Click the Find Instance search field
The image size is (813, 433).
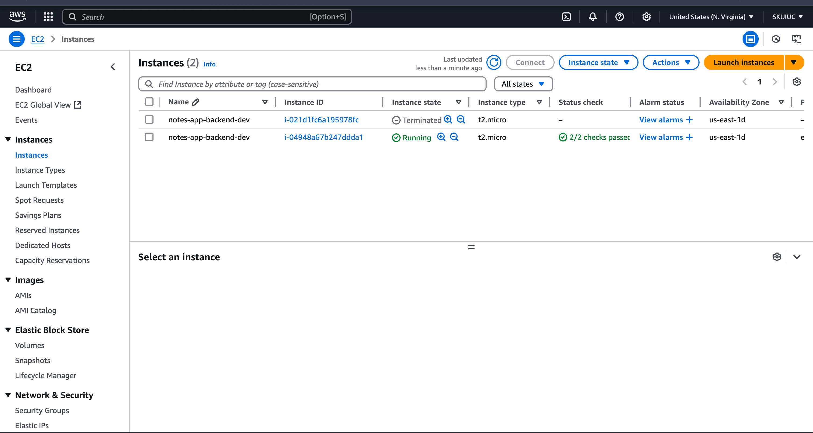[312, 84]
